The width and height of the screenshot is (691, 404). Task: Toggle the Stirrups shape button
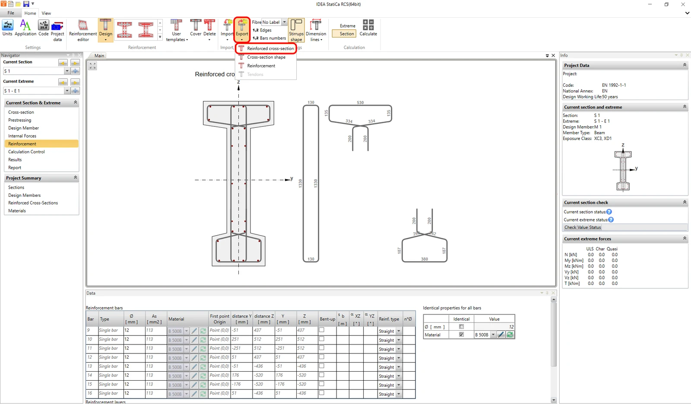(x=296, y=30)
